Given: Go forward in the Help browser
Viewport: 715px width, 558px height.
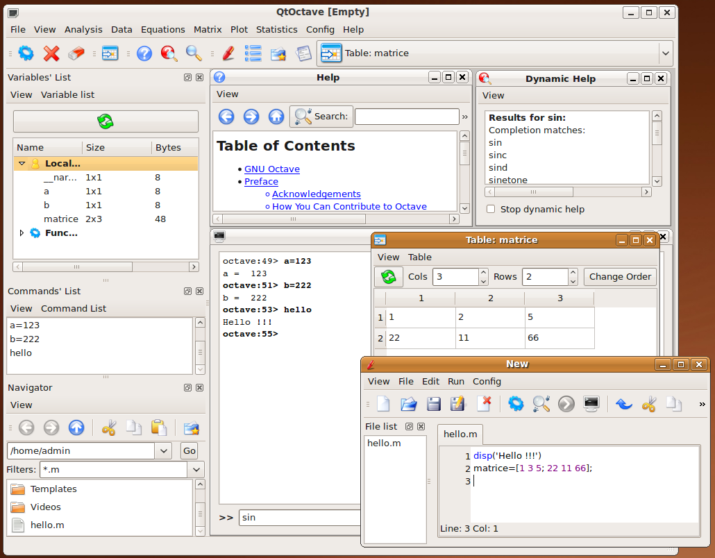Looking at the screenshot, I should [x=251, y=117].
